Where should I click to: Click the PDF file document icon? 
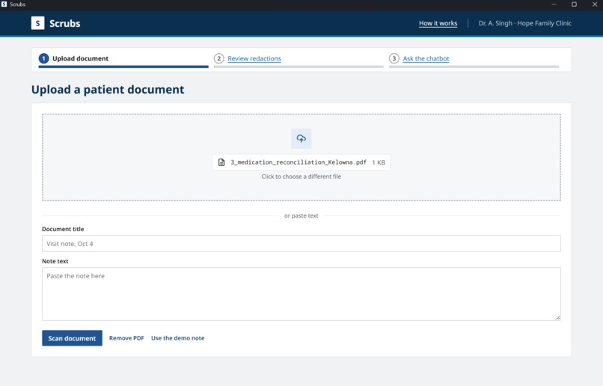pyautogui.click(x=221, y=162)
